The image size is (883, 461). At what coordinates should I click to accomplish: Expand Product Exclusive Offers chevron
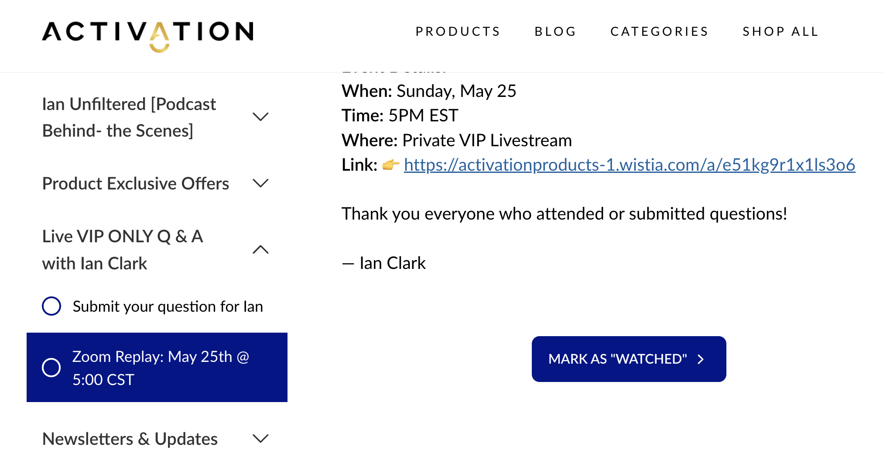tap(260, 183)
